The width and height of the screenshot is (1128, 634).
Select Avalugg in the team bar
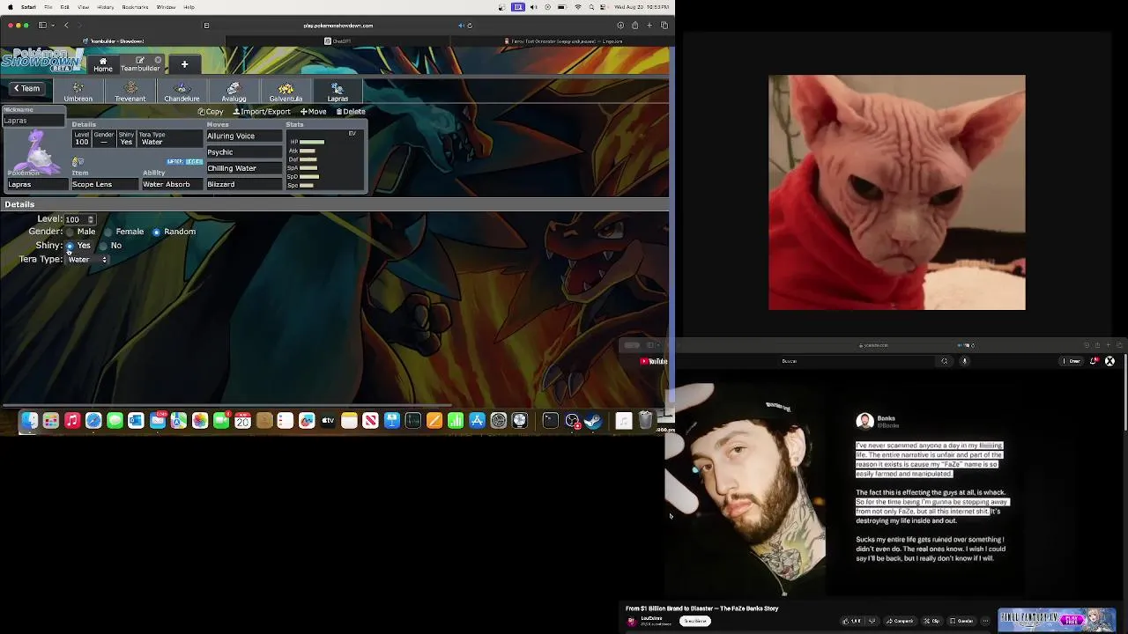click(234, 92)
